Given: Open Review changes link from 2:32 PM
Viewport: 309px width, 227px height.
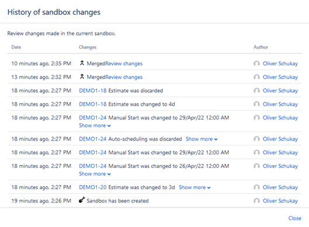Looking at the screenshot, I should click(x=124, y=77).
